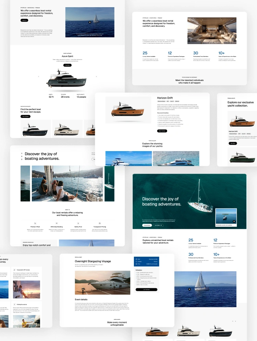Image resolution: width=257 pixels, height=341 pixels.
Task: Pause the sailboat video with caption overlay
Action: (x=90, y=22)
